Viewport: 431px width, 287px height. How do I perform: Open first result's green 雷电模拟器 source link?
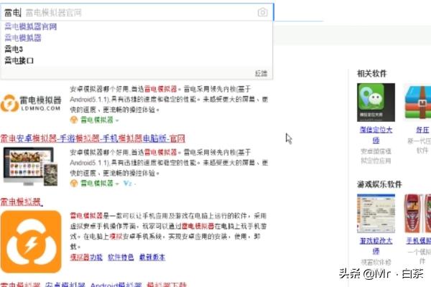tap(97, 120)
